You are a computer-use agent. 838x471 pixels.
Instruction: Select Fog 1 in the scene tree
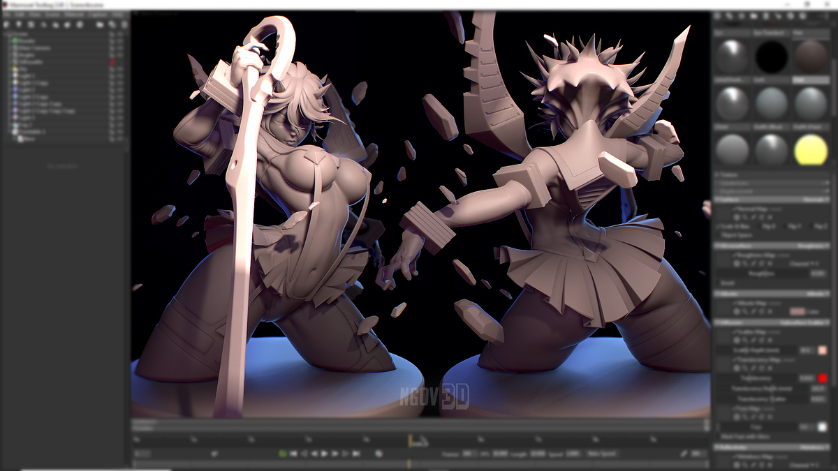[27, 125]
